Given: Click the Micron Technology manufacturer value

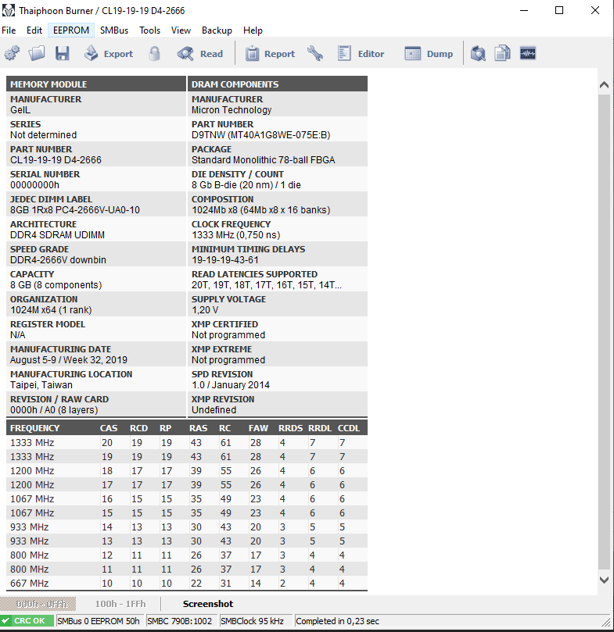Looking at the screenshot, I should pos(232,110).
